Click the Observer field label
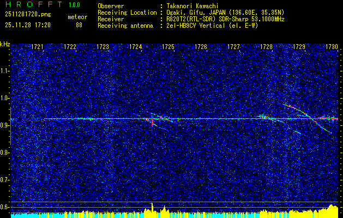The height and width of the screenshot is (218, 343). pos(111,6)
